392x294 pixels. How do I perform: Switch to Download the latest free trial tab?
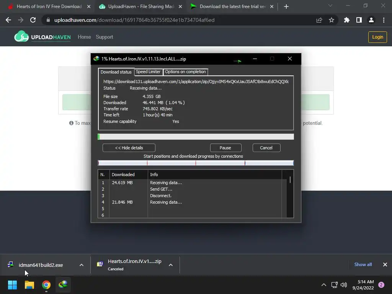(x=232, y=7)
